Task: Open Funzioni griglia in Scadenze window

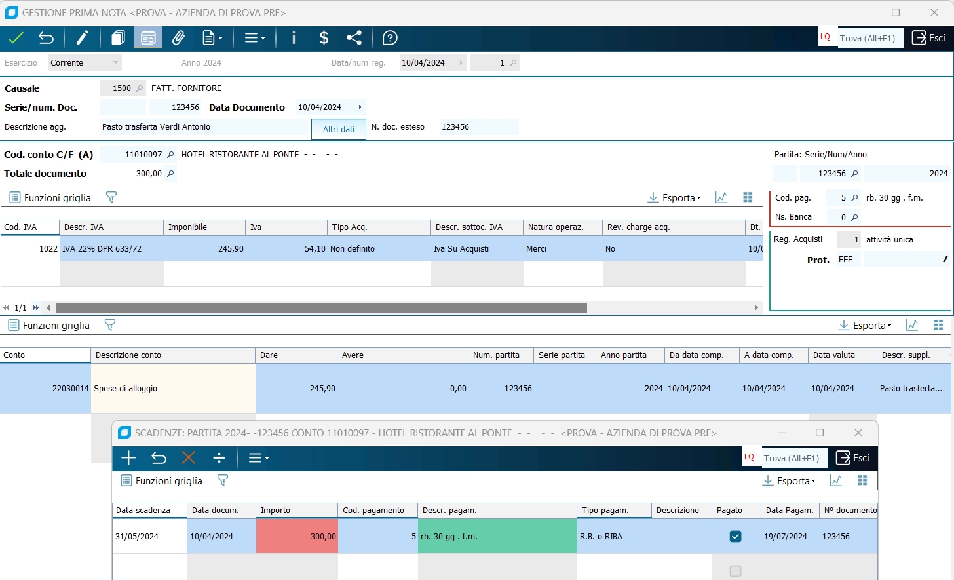Action: [x=161, y=481]
